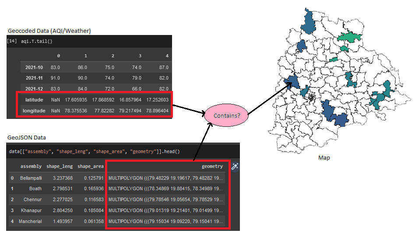Viewport: 415px width, 237px height.
Task: Select the Boath assembly cell
Action: point(35,188)
